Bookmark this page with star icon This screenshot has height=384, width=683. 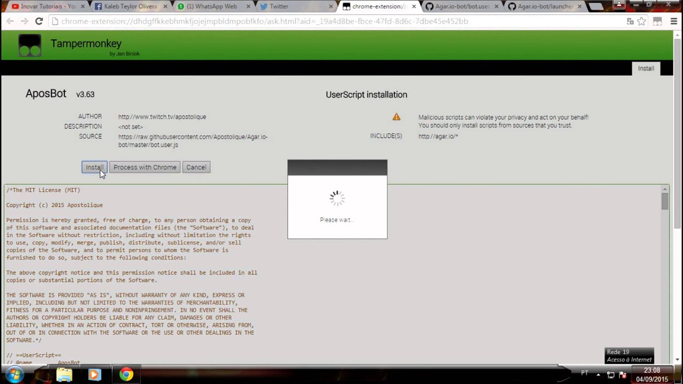point(641,21)
